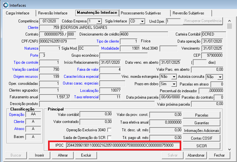The height and width of the screenshot is (162, 237).
Task: Open the Parcelas button
Action: [x=202, y=115]
